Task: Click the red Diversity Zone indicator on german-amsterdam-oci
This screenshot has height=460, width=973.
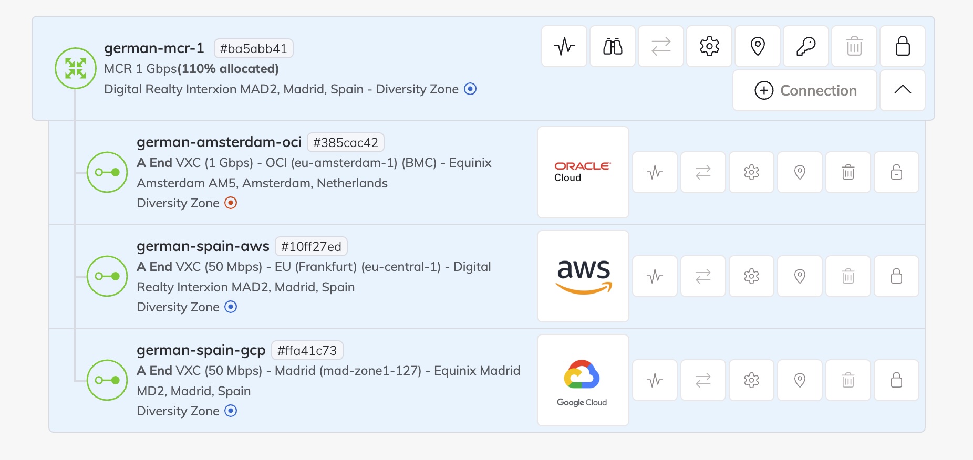Action: [x=230, y=203]
